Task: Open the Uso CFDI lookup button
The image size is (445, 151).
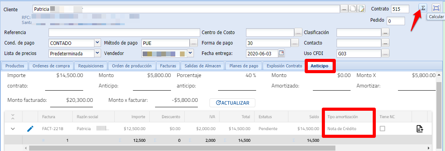Action: [x=385, y=53]
